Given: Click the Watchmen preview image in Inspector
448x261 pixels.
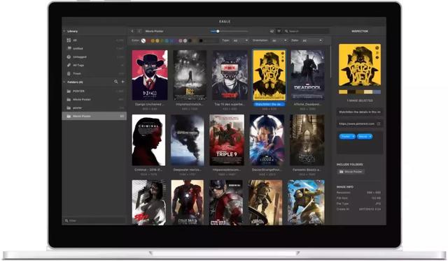Looking at the screenshot, I should (x=360, y=65).
